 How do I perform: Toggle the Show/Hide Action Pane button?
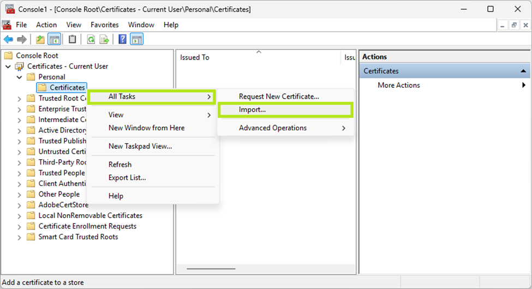(136, 39)
